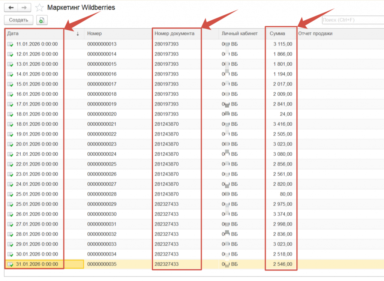Click document icon in row dated 15.01.2026

tap(10, 84)
